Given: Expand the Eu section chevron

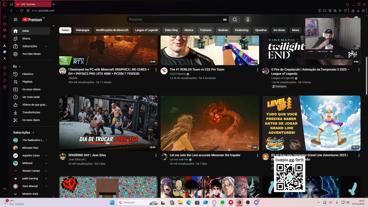Looking at the screenshot, I should [20, 66].
